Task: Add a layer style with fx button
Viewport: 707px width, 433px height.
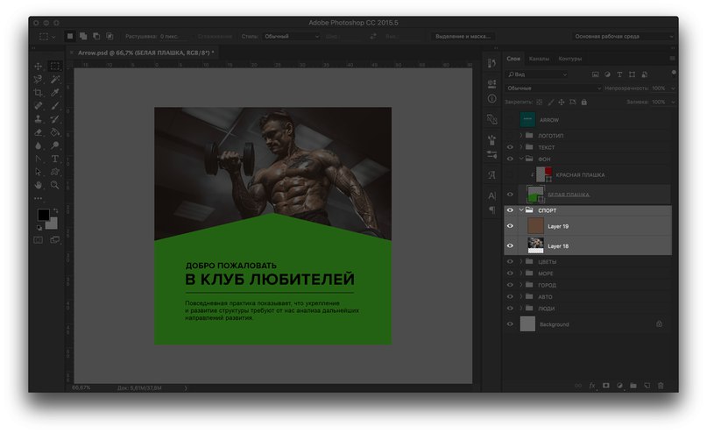Action: pos(592,386)
